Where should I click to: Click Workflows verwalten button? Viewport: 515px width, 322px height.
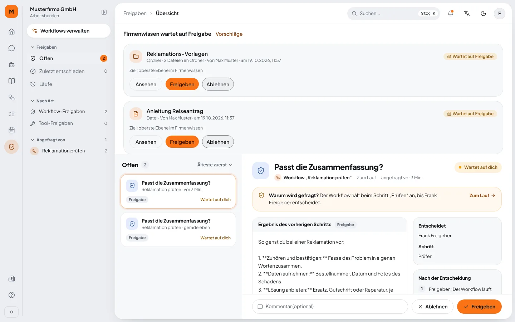(69, 31)
